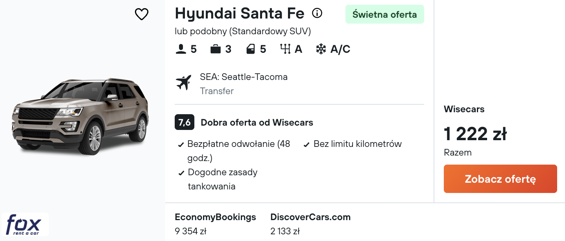Click the 7,6 rating badge
565x241 pixels.
(184, 122)
